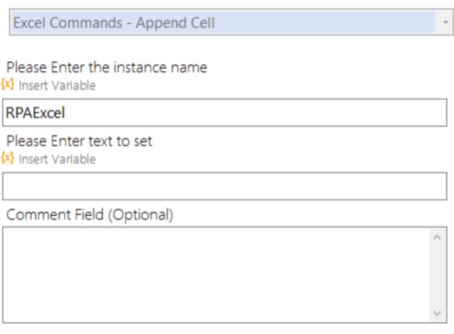Click the Please Enter text to set label

(x=80, y=141)
